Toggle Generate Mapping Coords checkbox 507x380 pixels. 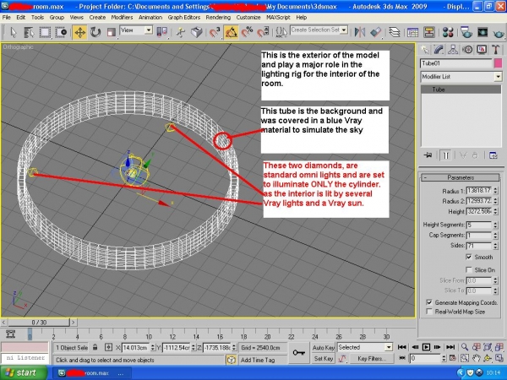429,302
